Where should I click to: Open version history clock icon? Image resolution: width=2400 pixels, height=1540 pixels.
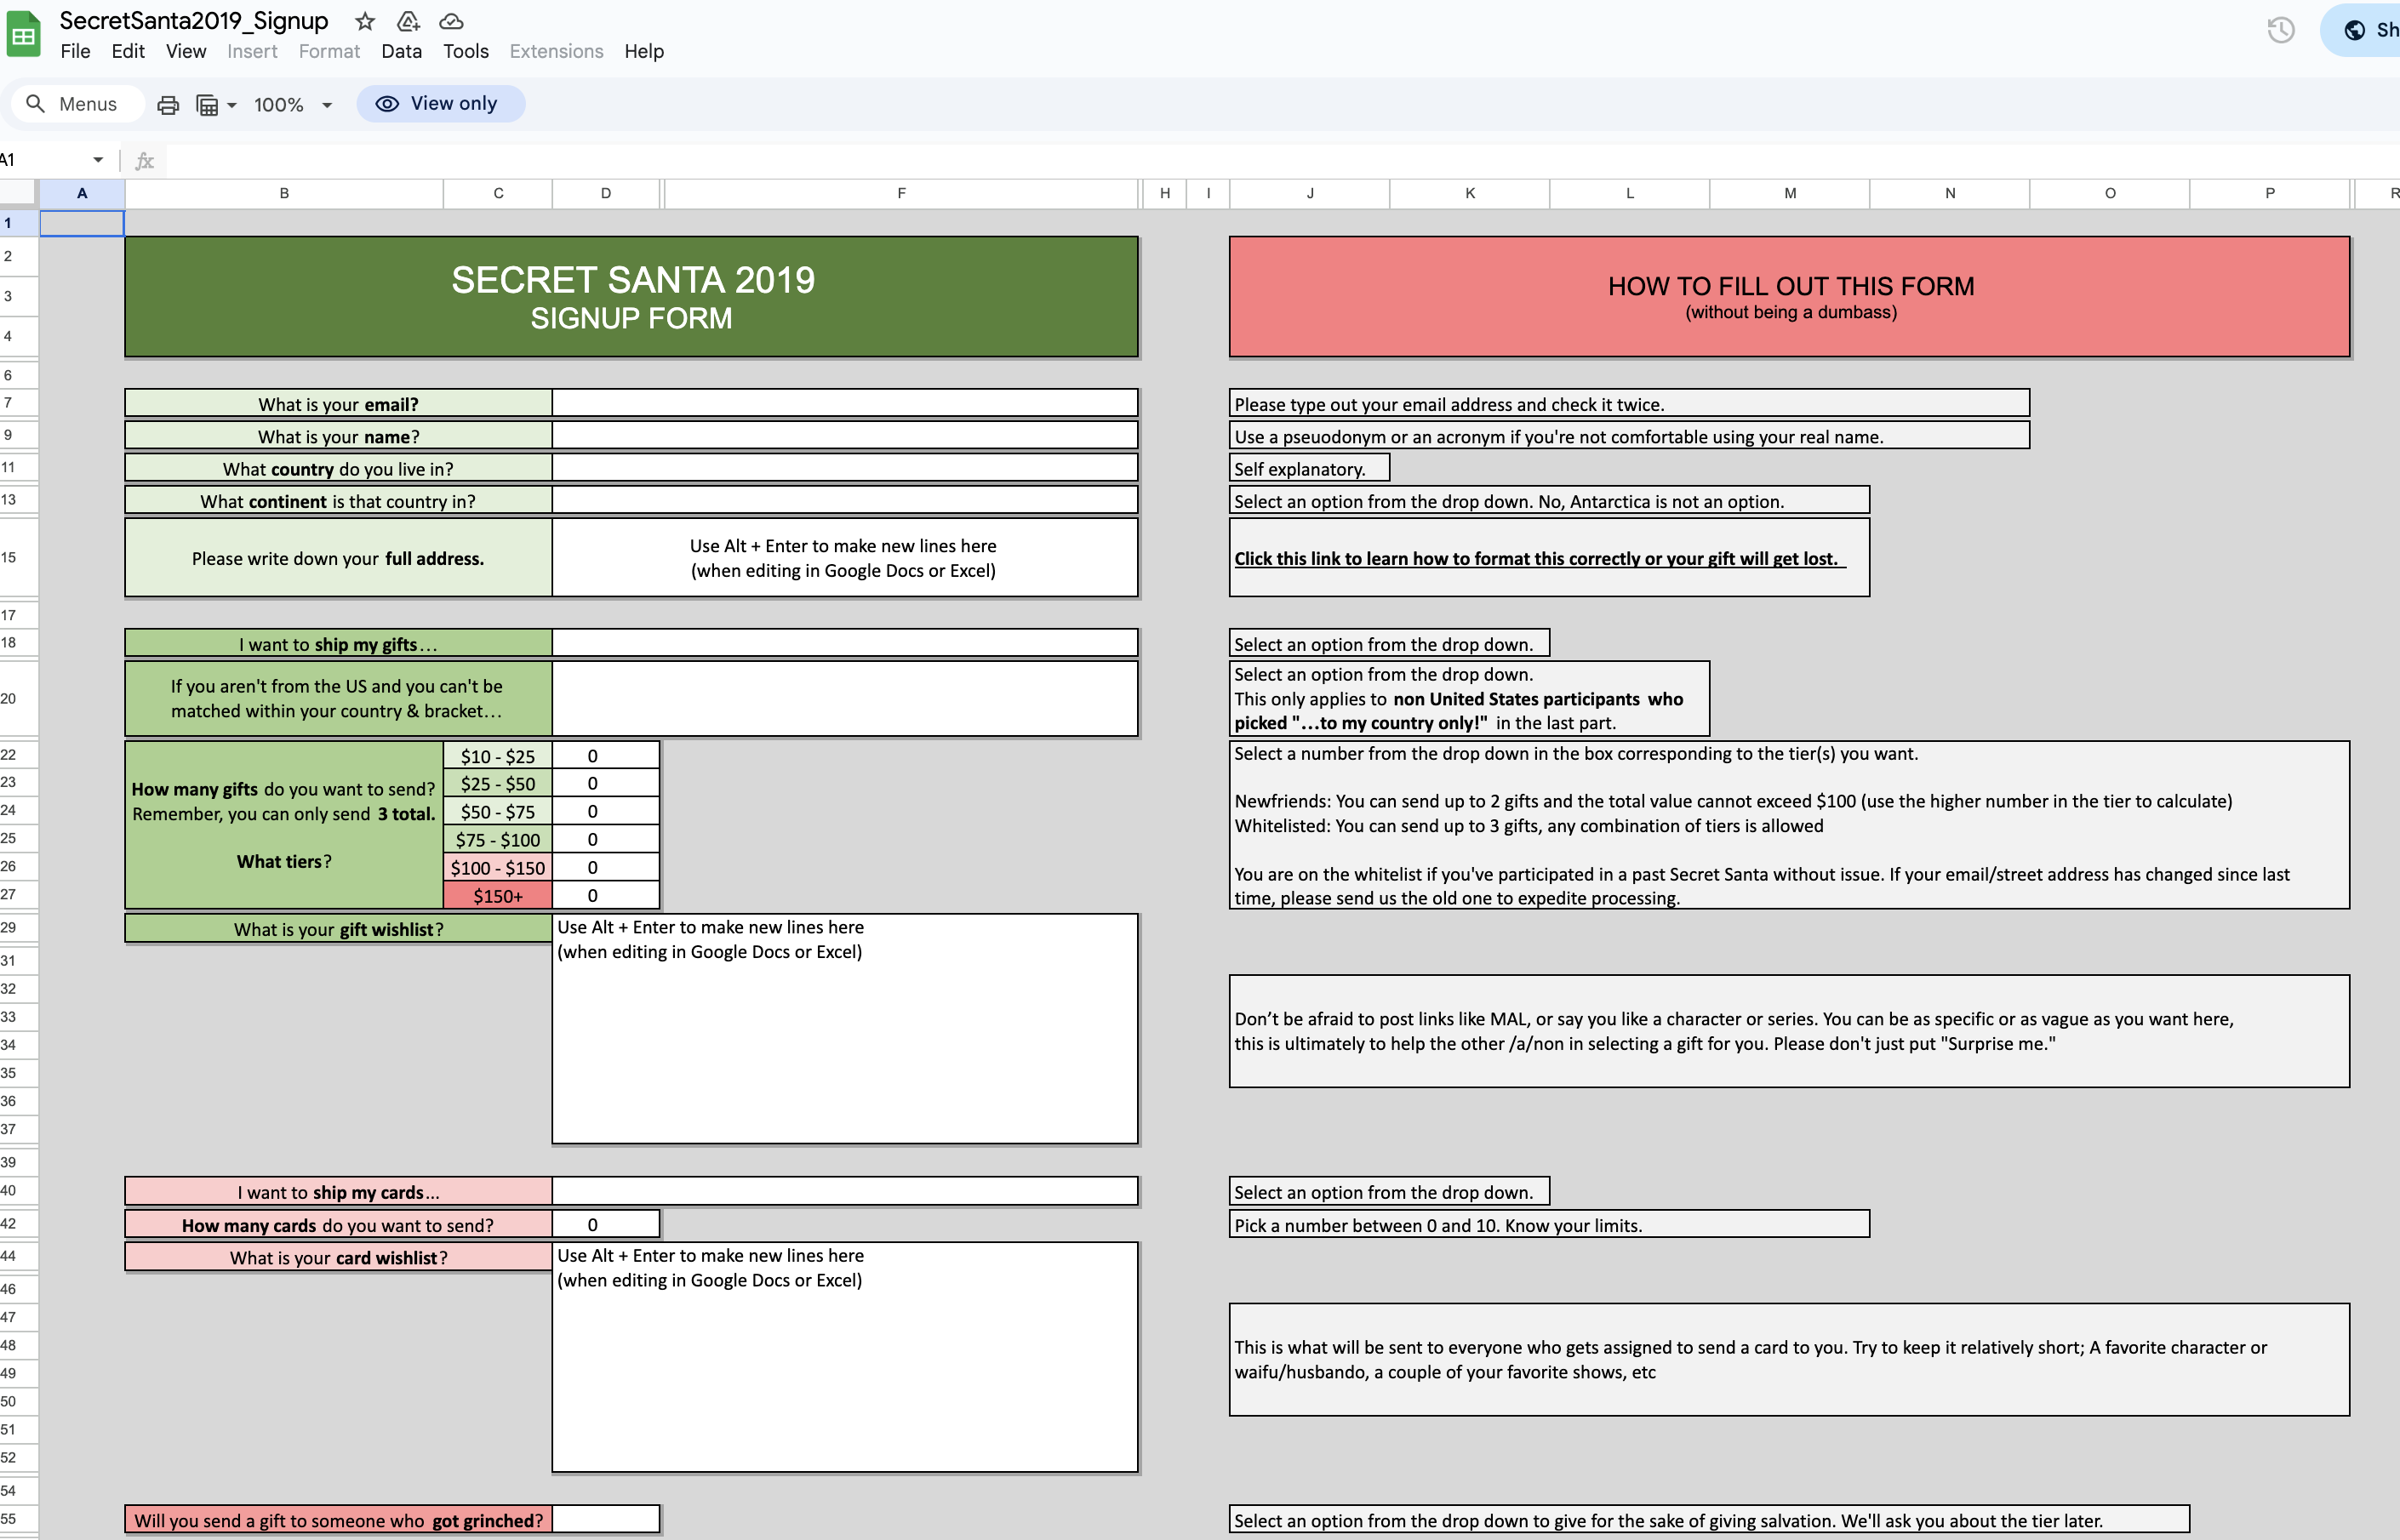[x=2281, y=30]
